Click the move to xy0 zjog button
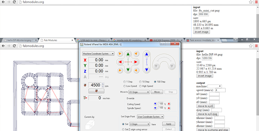Viewport: 259px width, 131px height. coord(207,114)
